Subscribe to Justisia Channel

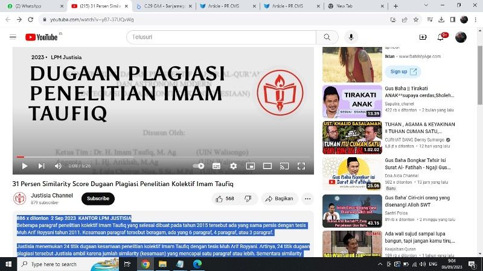pos(98,199)
